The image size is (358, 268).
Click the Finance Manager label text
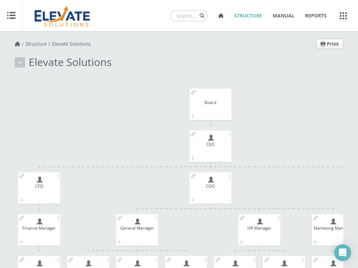pos(39,228)
